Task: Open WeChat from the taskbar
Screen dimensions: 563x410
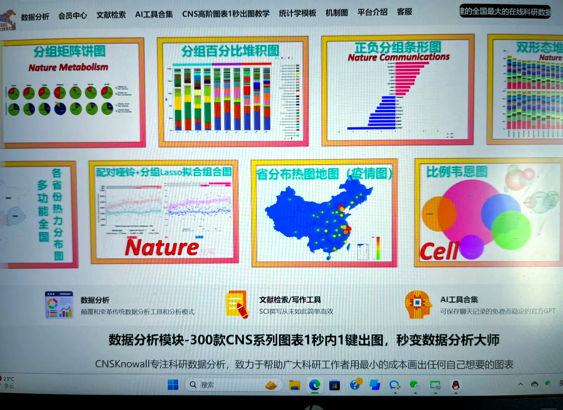Action: coord(414,385)
